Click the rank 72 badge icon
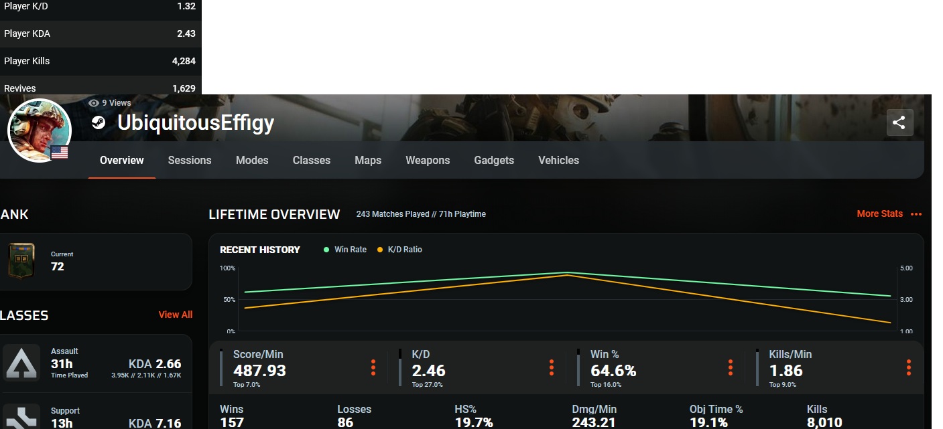Screen dimensions: 943x429 tap(21, 260)
